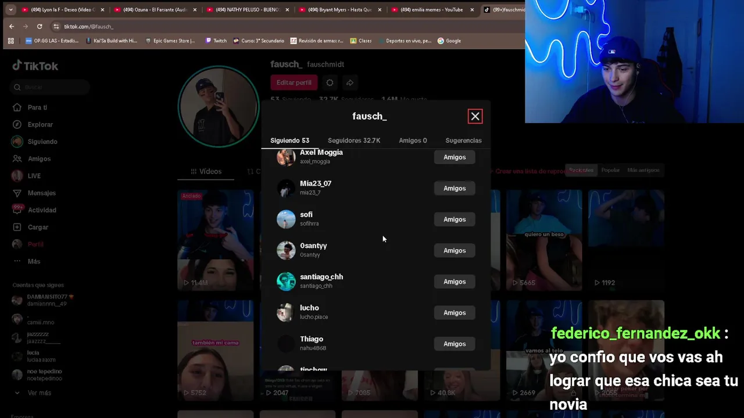
Task: Open Kai'Sa Build bookmark
Action: pos(112,41)
